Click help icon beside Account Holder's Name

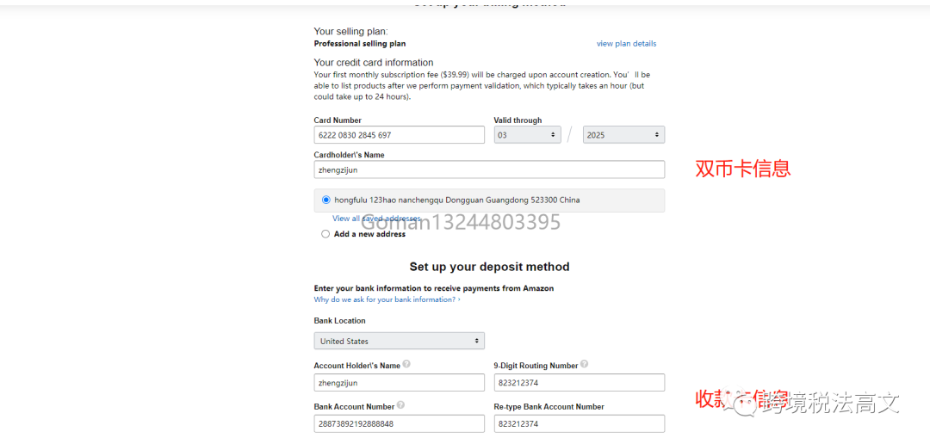[x=406, y=364]
